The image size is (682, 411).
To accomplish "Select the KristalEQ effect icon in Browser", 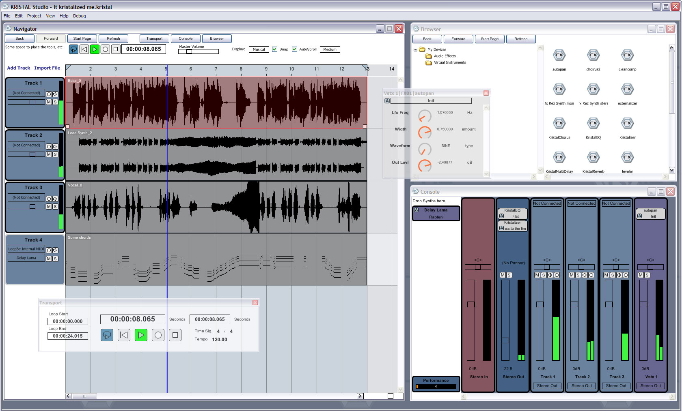I will coord(593,124).
